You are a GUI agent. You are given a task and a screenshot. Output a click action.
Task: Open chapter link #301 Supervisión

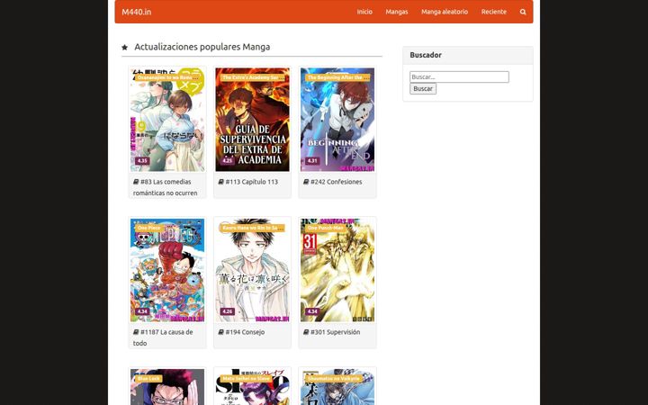tap(335, 332)
